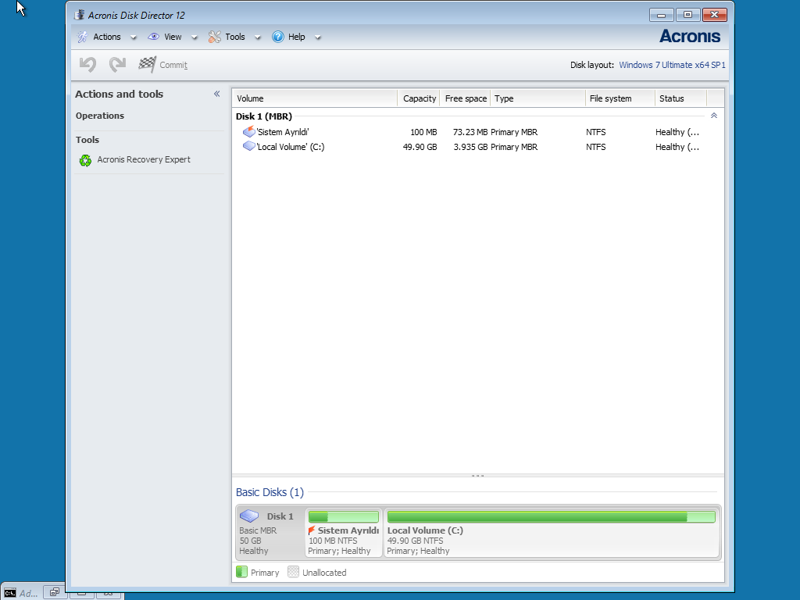Collapse the Disk 1 (MBR) group
This screenshot has width=800, height=600.
coord(714,116)
